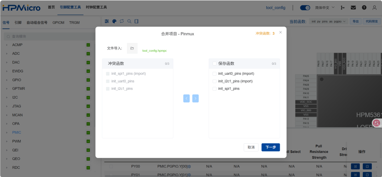The height and width of the screenshot is (177, 382).
Task: Toggle the green checkbox for ACMP module
Action: point(88,45)
